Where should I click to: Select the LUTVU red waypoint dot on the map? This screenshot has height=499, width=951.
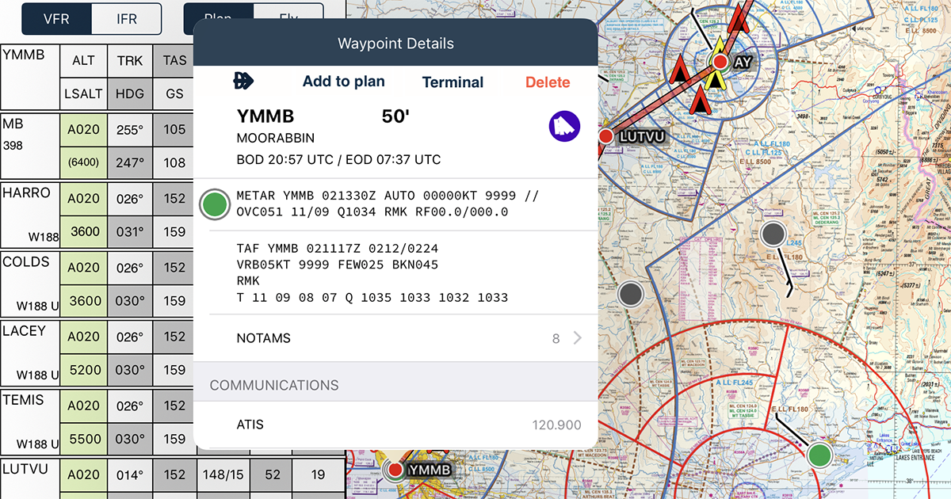tap(606, 137)
